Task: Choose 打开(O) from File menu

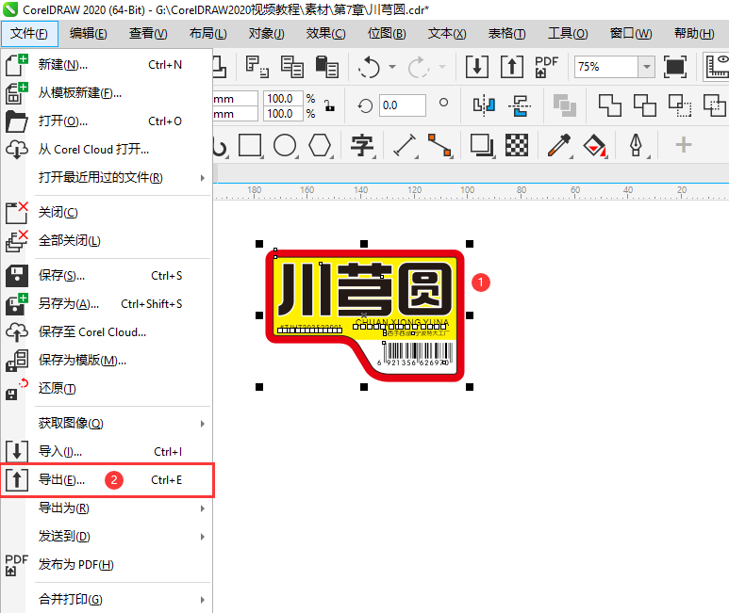Action: pos(107,121)
